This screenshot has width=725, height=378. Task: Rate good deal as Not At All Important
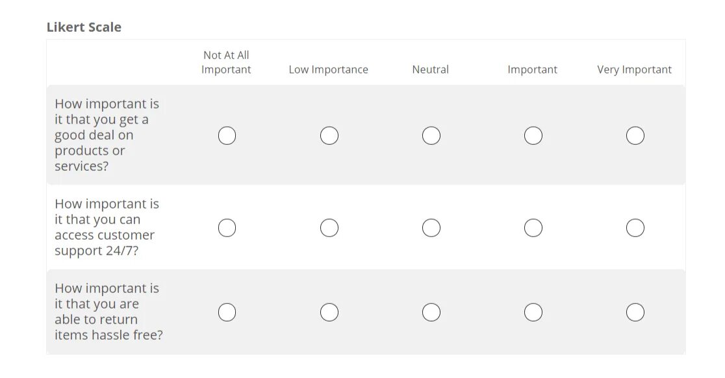click(227, 136)
